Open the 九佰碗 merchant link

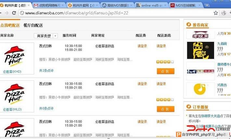click(222, 44)
